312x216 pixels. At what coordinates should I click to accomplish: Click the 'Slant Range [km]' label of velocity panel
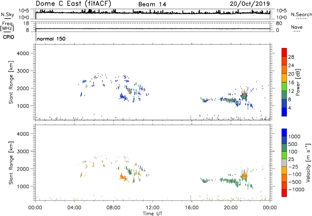point(11,163)
